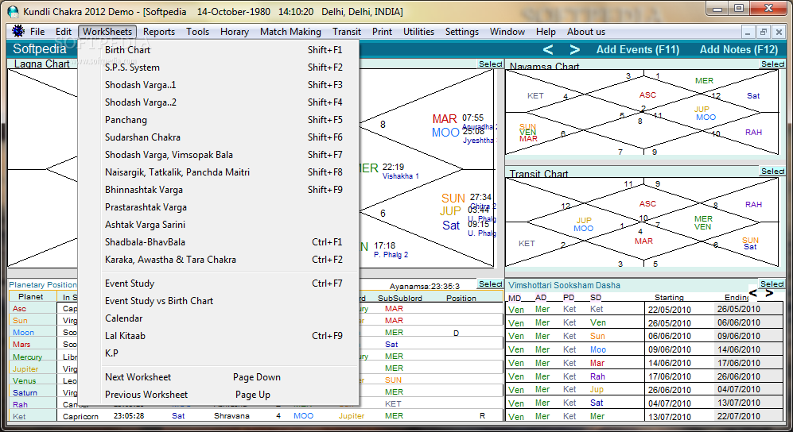The height and width of the screenshot is (432, 793).
Task: Click Select on the Lagna Chart panel
Action: tap(490, 64)
